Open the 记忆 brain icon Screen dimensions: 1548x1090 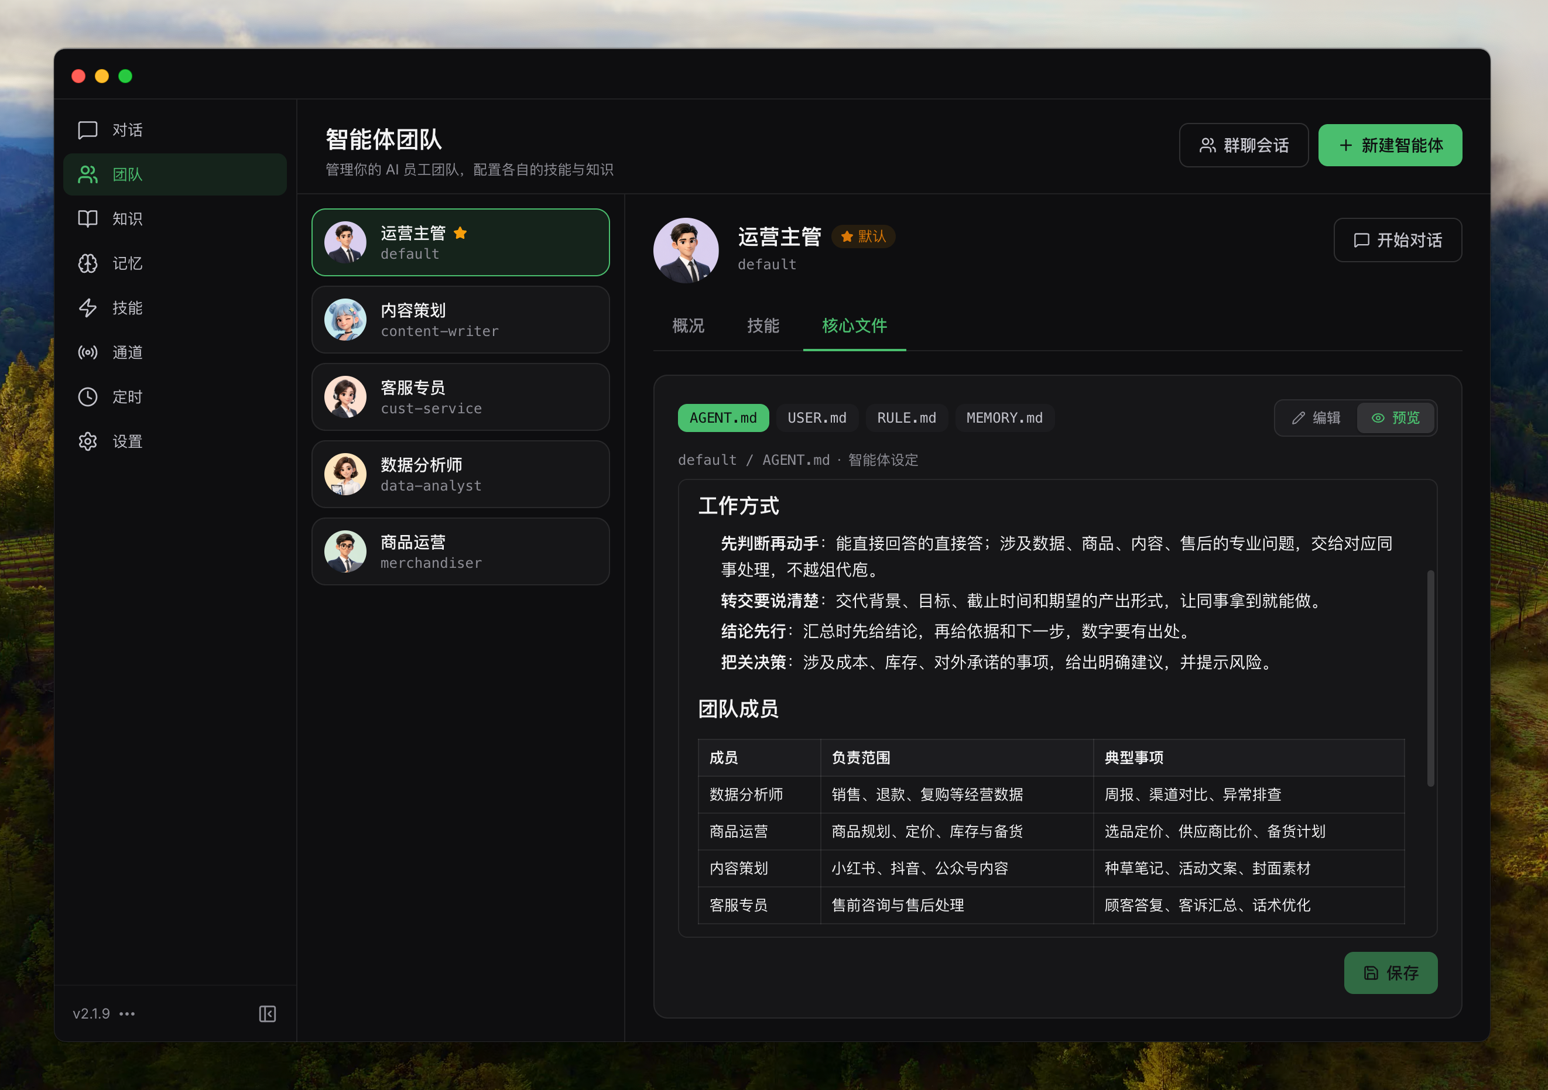coord(88,263)
